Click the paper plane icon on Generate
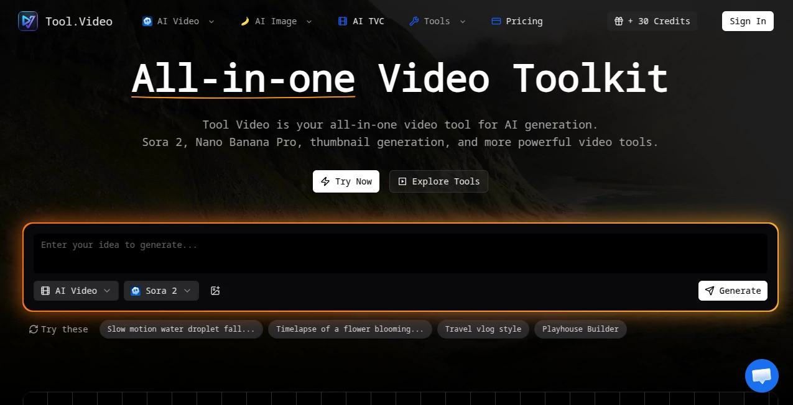The image size is (793, 405). (x=710, y=291)
